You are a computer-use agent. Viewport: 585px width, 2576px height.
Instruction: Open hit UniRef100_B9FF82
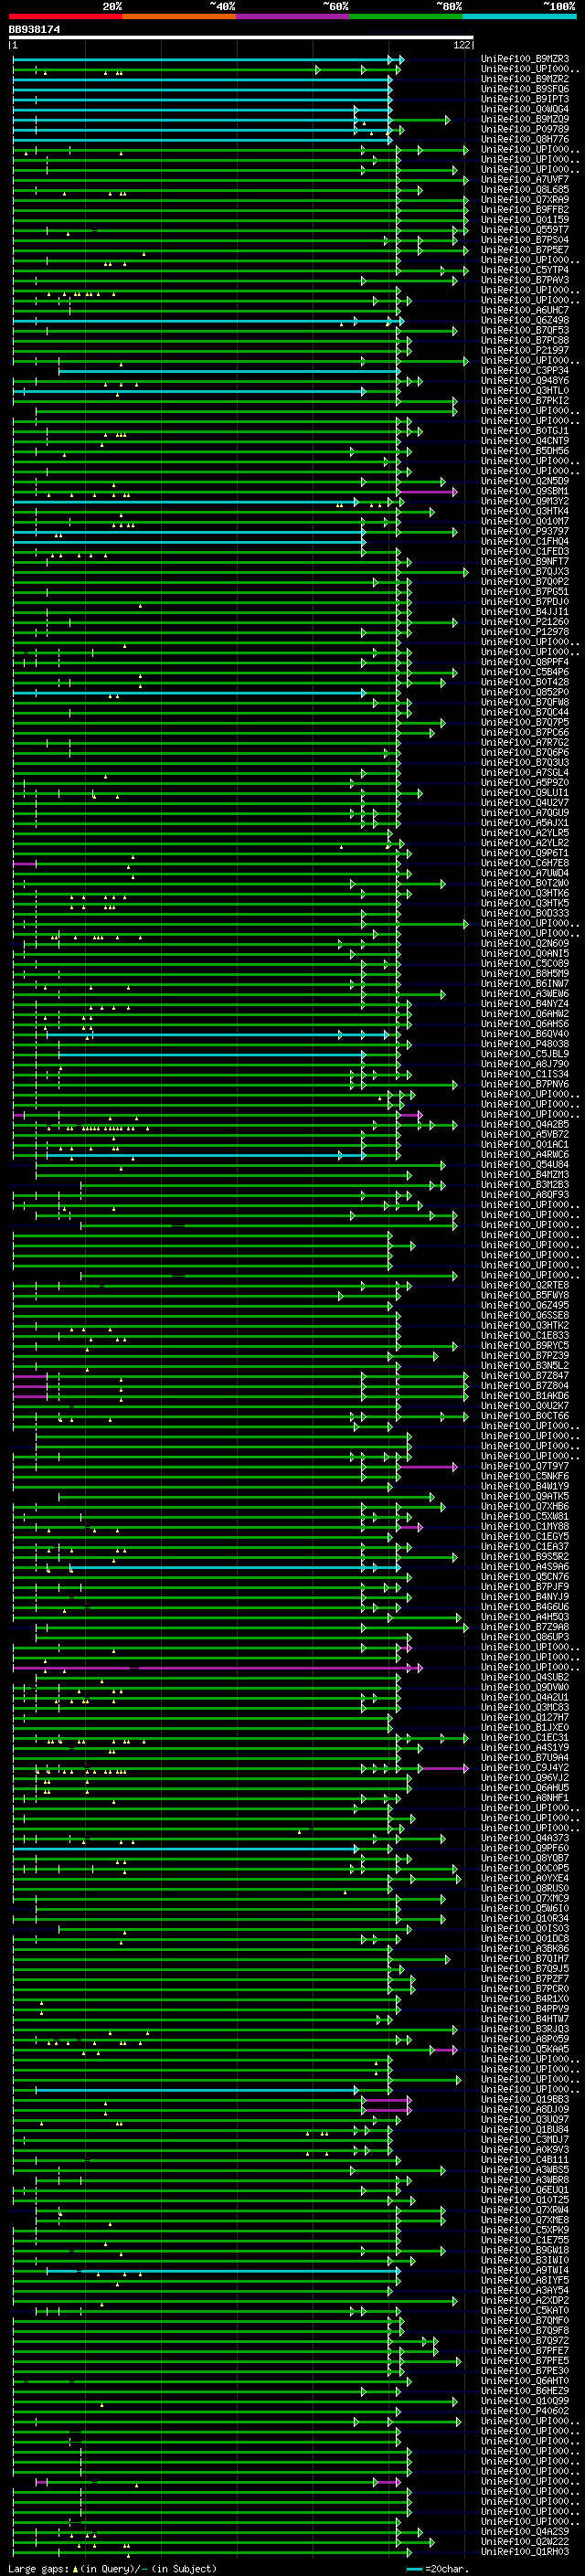pos(525,210)
